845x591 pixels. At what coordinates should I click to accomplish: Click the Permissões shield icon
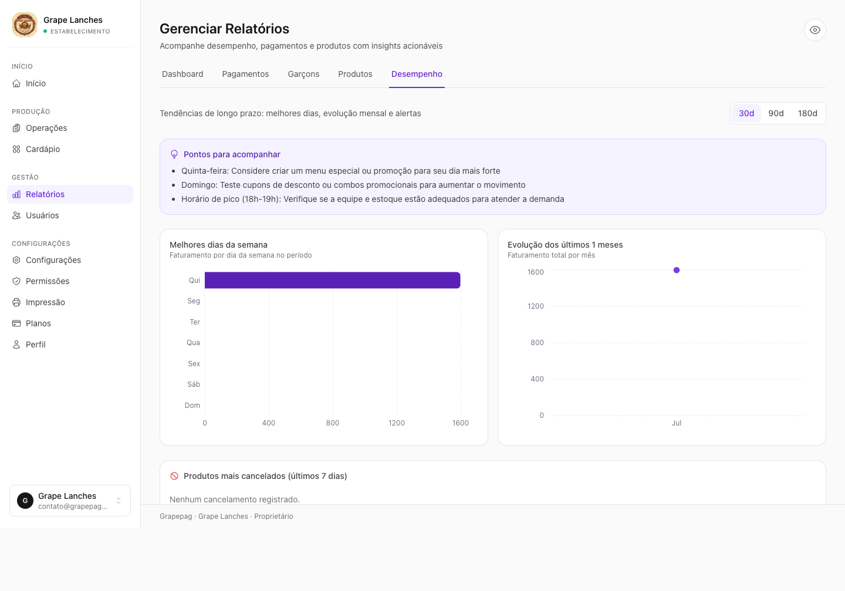pos(16,281)
